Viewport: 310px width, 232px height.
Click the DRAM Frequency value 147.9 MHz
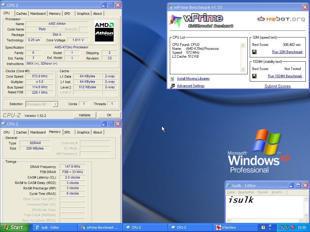(73, 166)
